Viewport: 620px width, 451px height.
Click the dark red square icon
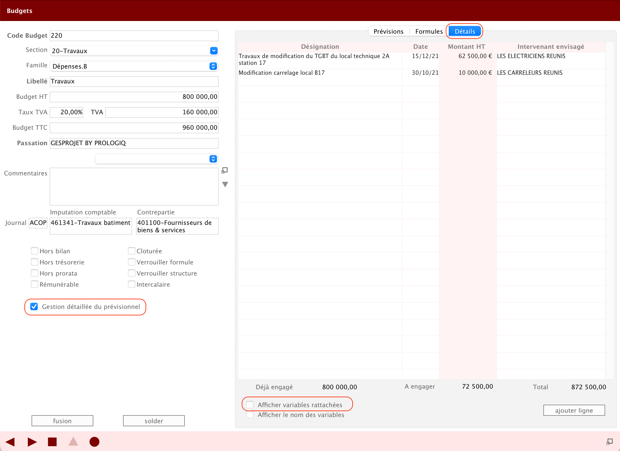(52, 442)
